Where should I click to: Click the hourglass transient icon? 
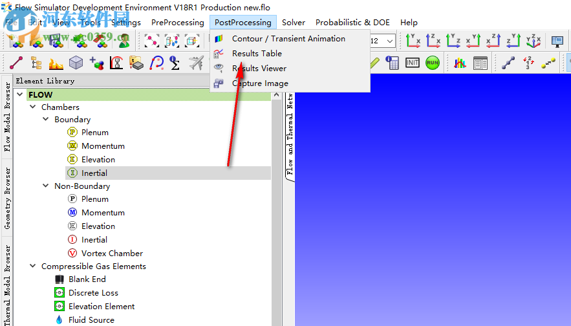(x=116, y=63)
